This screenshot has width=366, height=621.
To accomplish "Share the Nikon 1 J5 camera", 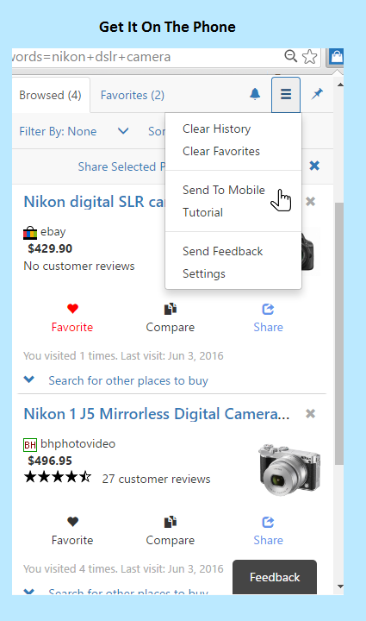I will (268, 530).
